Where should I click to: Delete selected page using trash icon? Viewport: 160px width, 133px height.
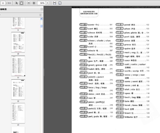pyautogui.click(x=41, y=15)
